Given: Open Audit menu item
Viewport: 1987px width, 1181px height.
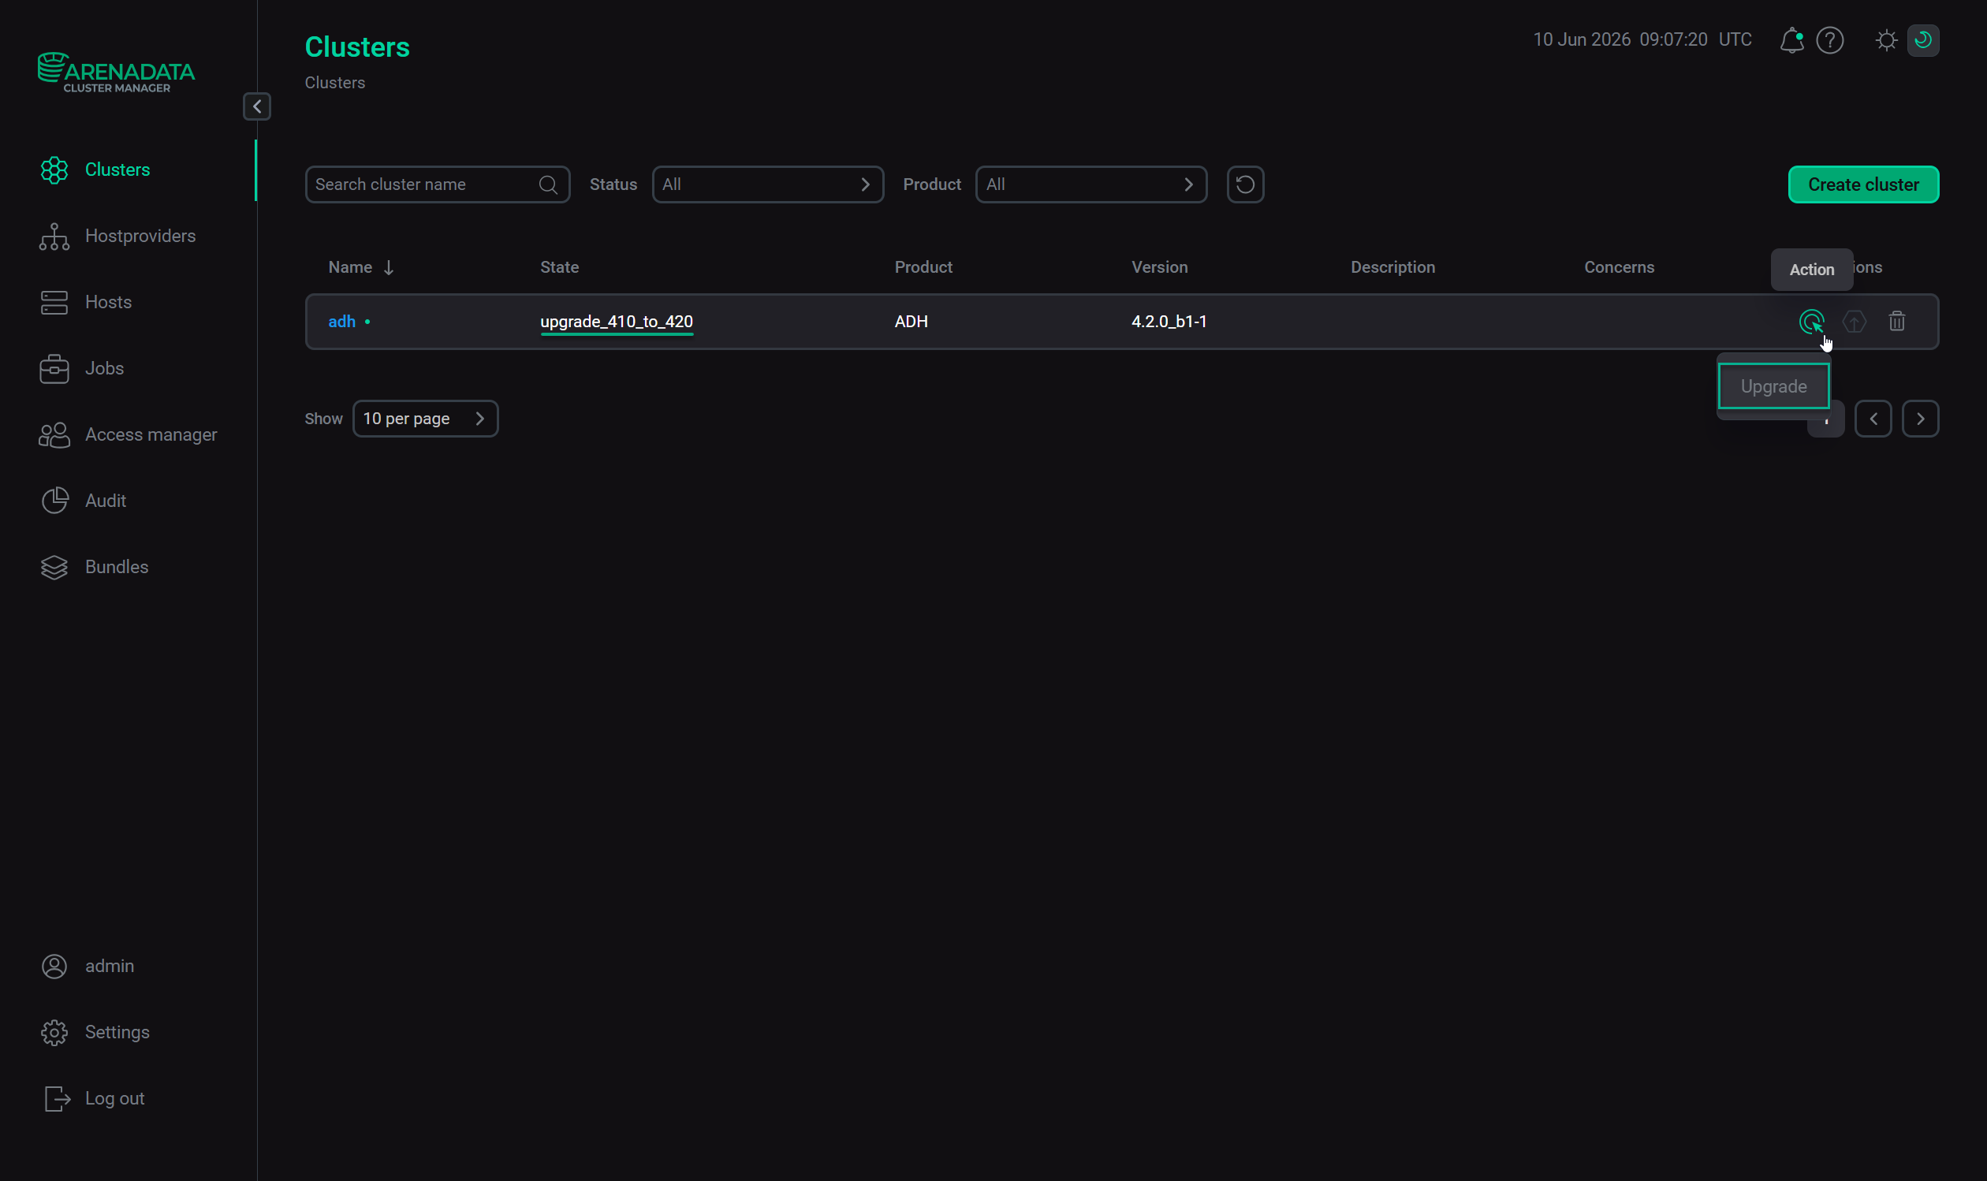Looking at the screenshot, I should click(106, 501).
